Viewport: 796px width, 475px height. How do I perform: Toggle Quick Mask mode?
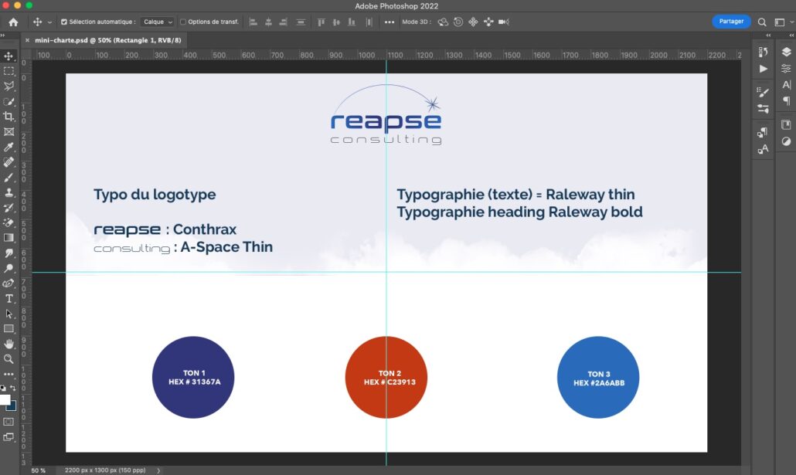click(x=9, y=422)
